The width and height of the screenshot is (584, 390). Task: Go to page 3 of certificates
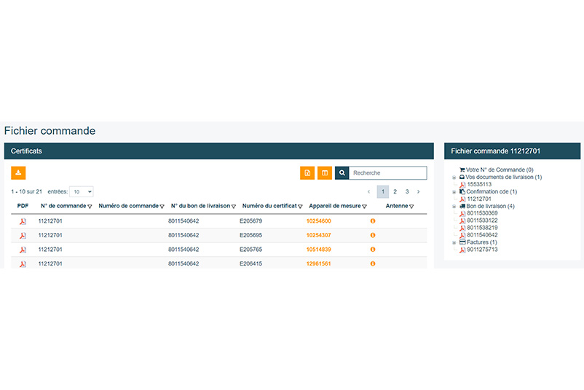[407, 192]
